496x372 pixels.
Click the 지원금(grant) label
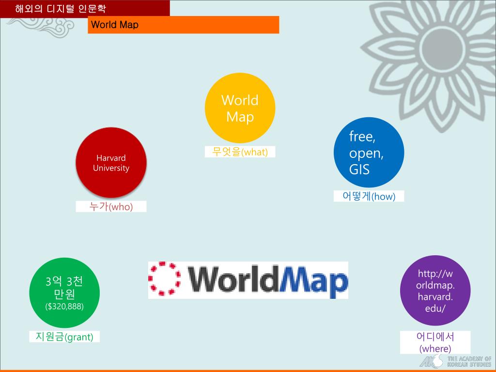[64, 337]
